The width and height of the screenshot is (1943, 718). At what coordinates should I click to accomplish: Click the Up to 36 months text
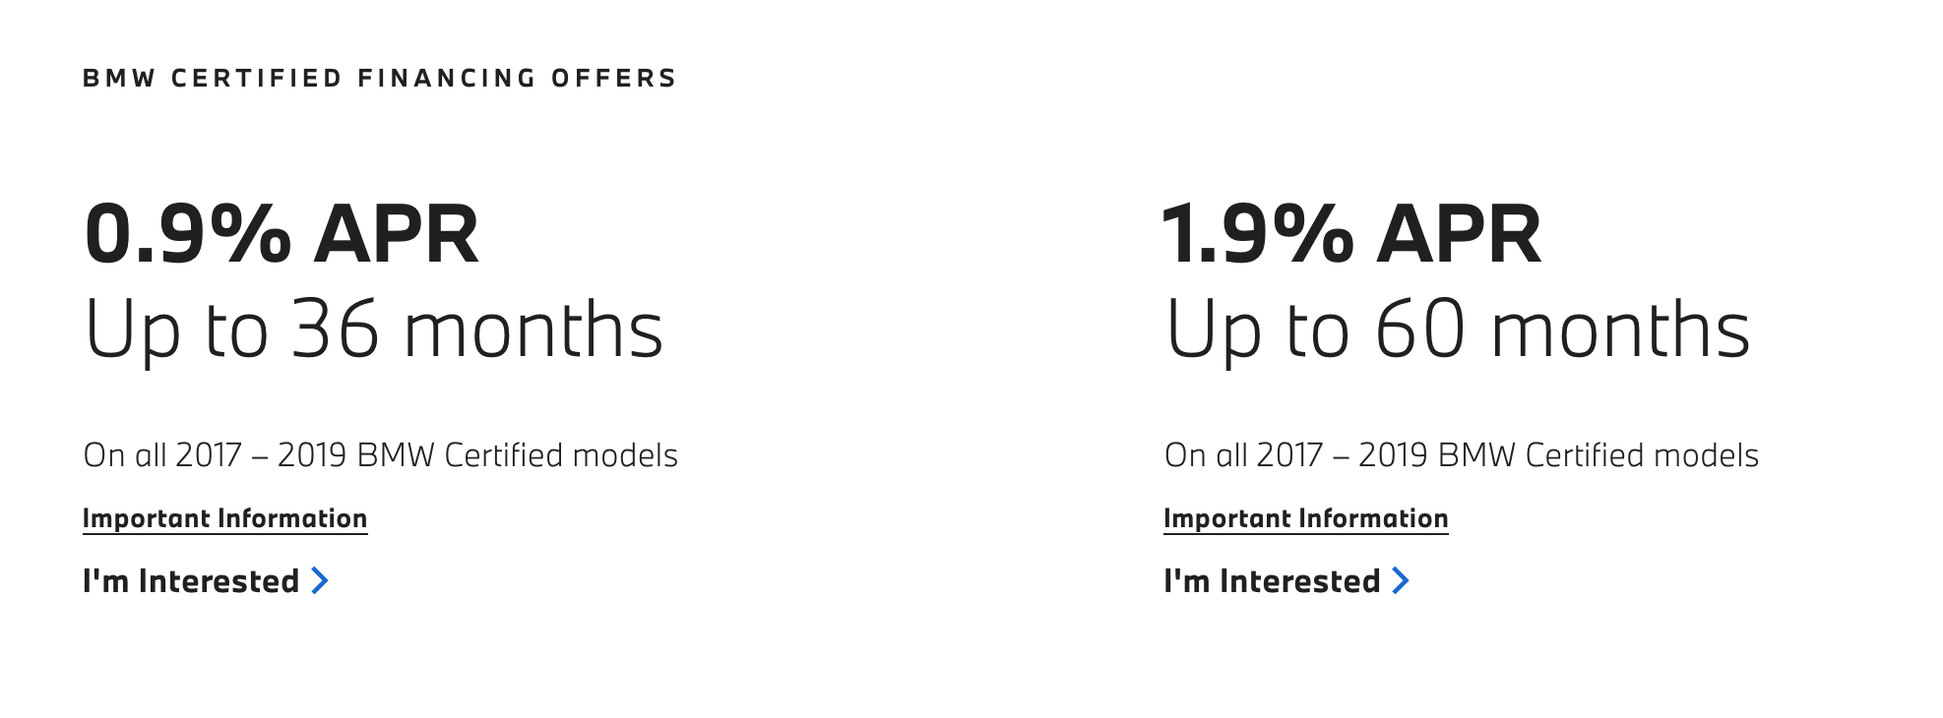point(374,329)
